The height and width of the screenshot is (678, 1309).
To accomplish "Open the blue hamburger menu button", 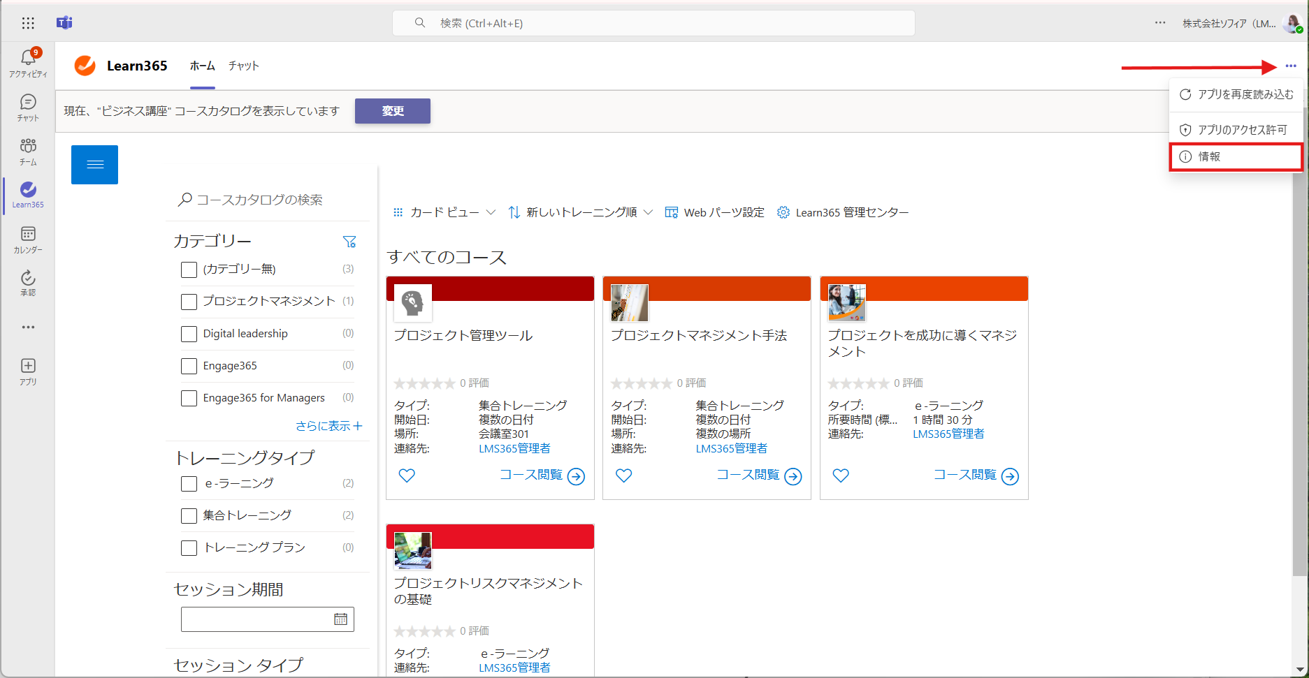I will pyautogui.click(x=94, y=165).
